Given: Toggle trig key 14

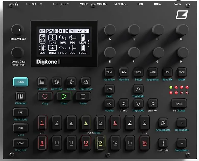Looking at the screenshot, I should (115, 143).
